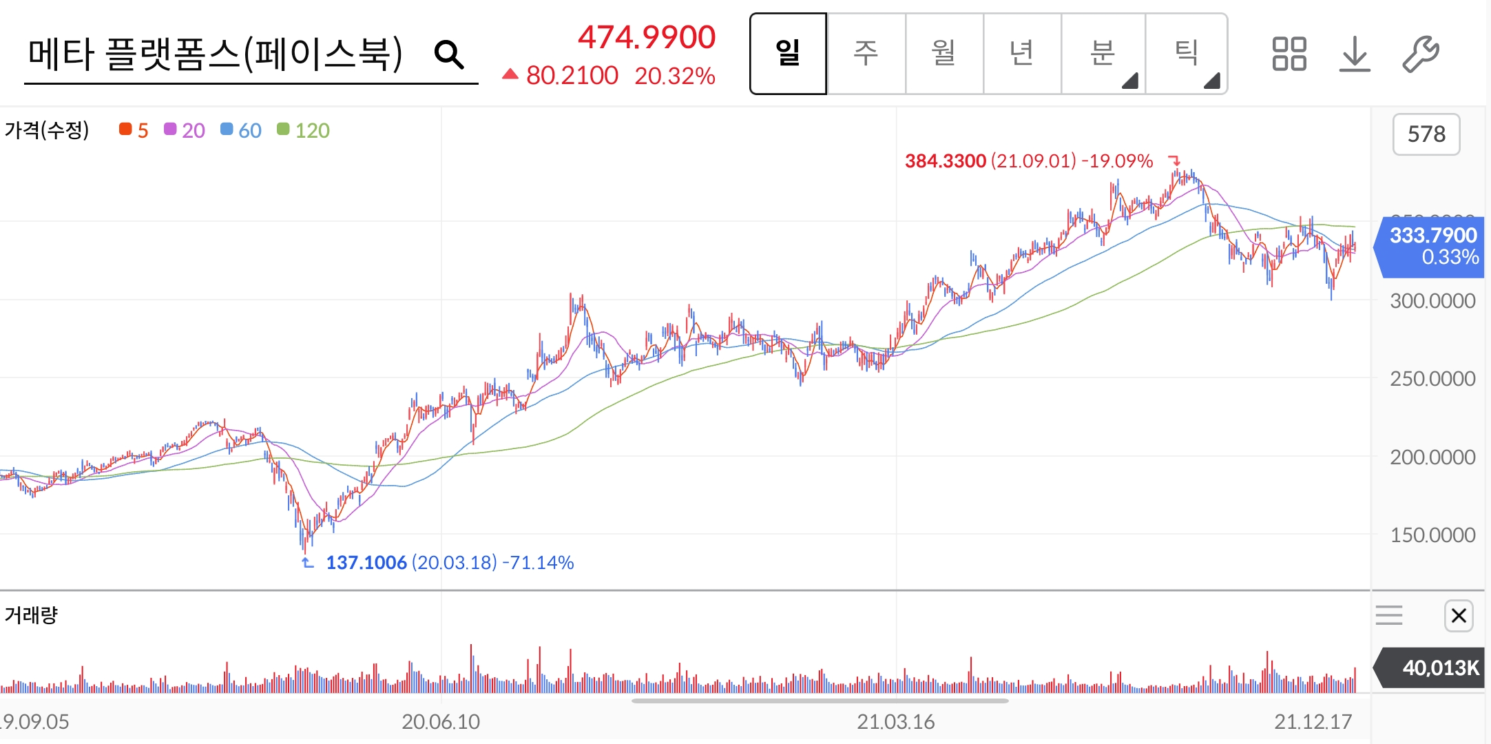Click the horizontal chart scrollbar

point(820,701)
